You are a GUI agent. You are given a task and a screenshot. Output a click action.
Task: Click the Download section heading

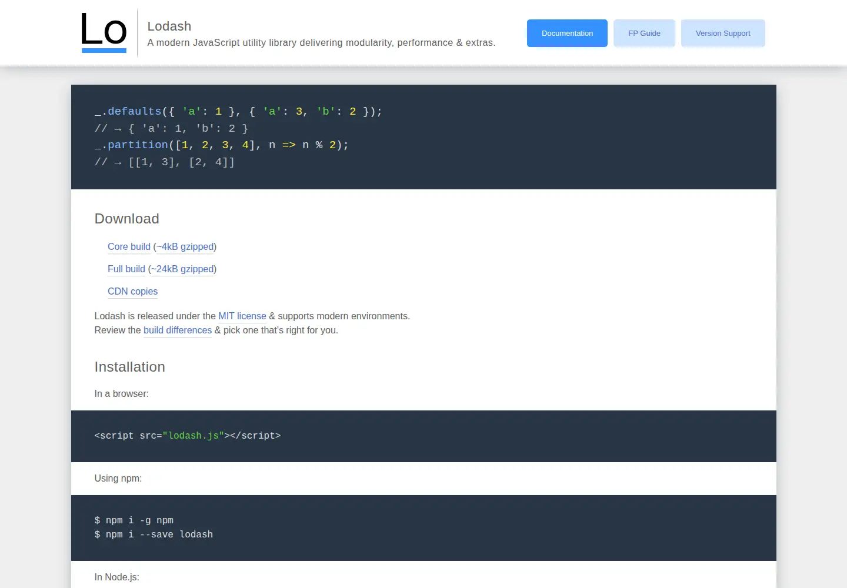pyautogui.click(x=127, y=219)
